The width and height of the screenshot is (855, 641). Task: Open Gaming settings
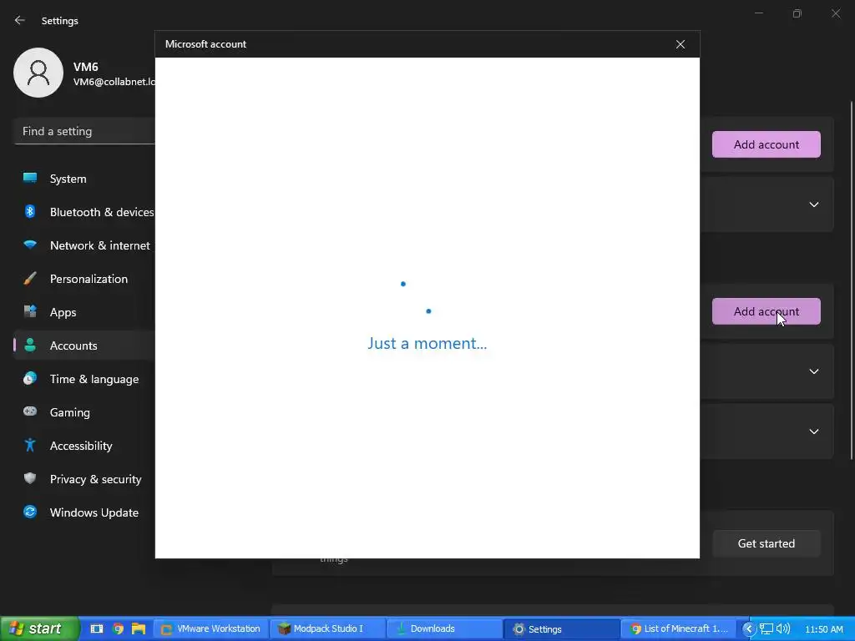[x=84, y=412]
